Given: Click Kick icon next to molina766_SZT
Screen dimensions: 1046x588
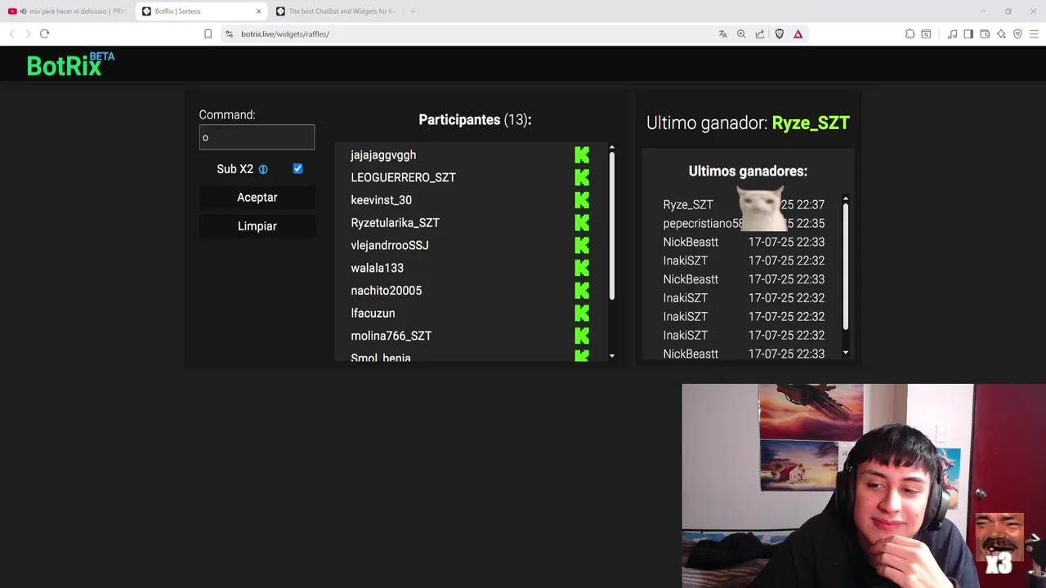Looking at the screenshot, I should click(582, 336).
